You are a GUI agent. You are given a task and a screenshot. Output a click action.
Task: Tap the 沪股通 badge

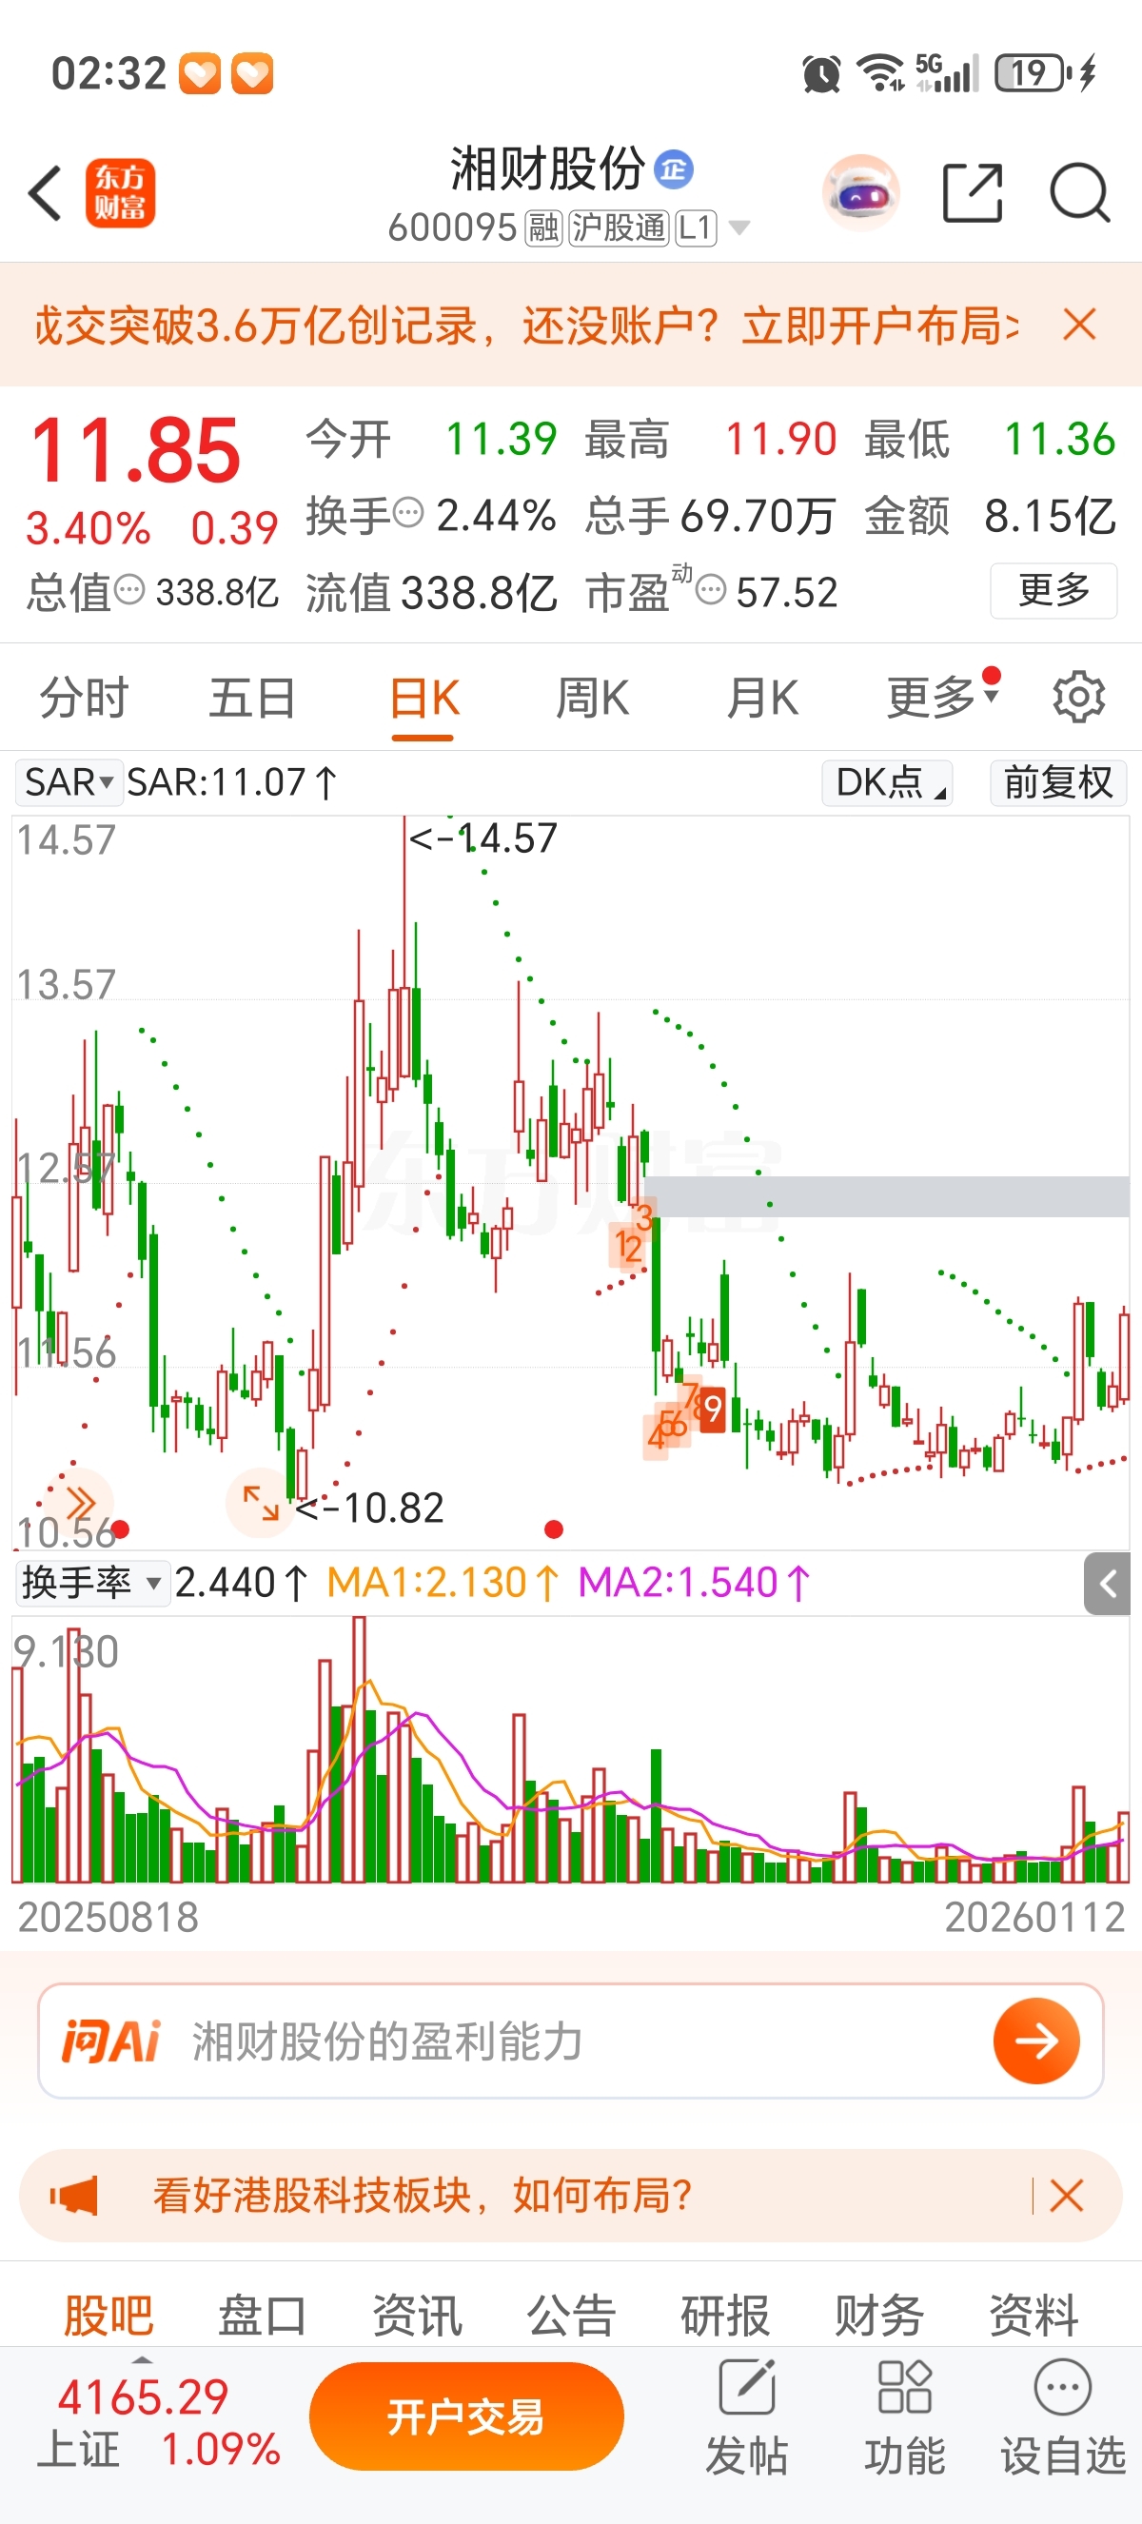coord(619,228)
